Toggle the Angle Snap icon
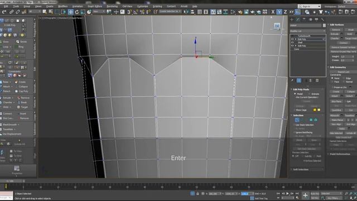Image resolution: width=357 pixels, height=201 pixels. pyautogui.click(x=136, y=12)
